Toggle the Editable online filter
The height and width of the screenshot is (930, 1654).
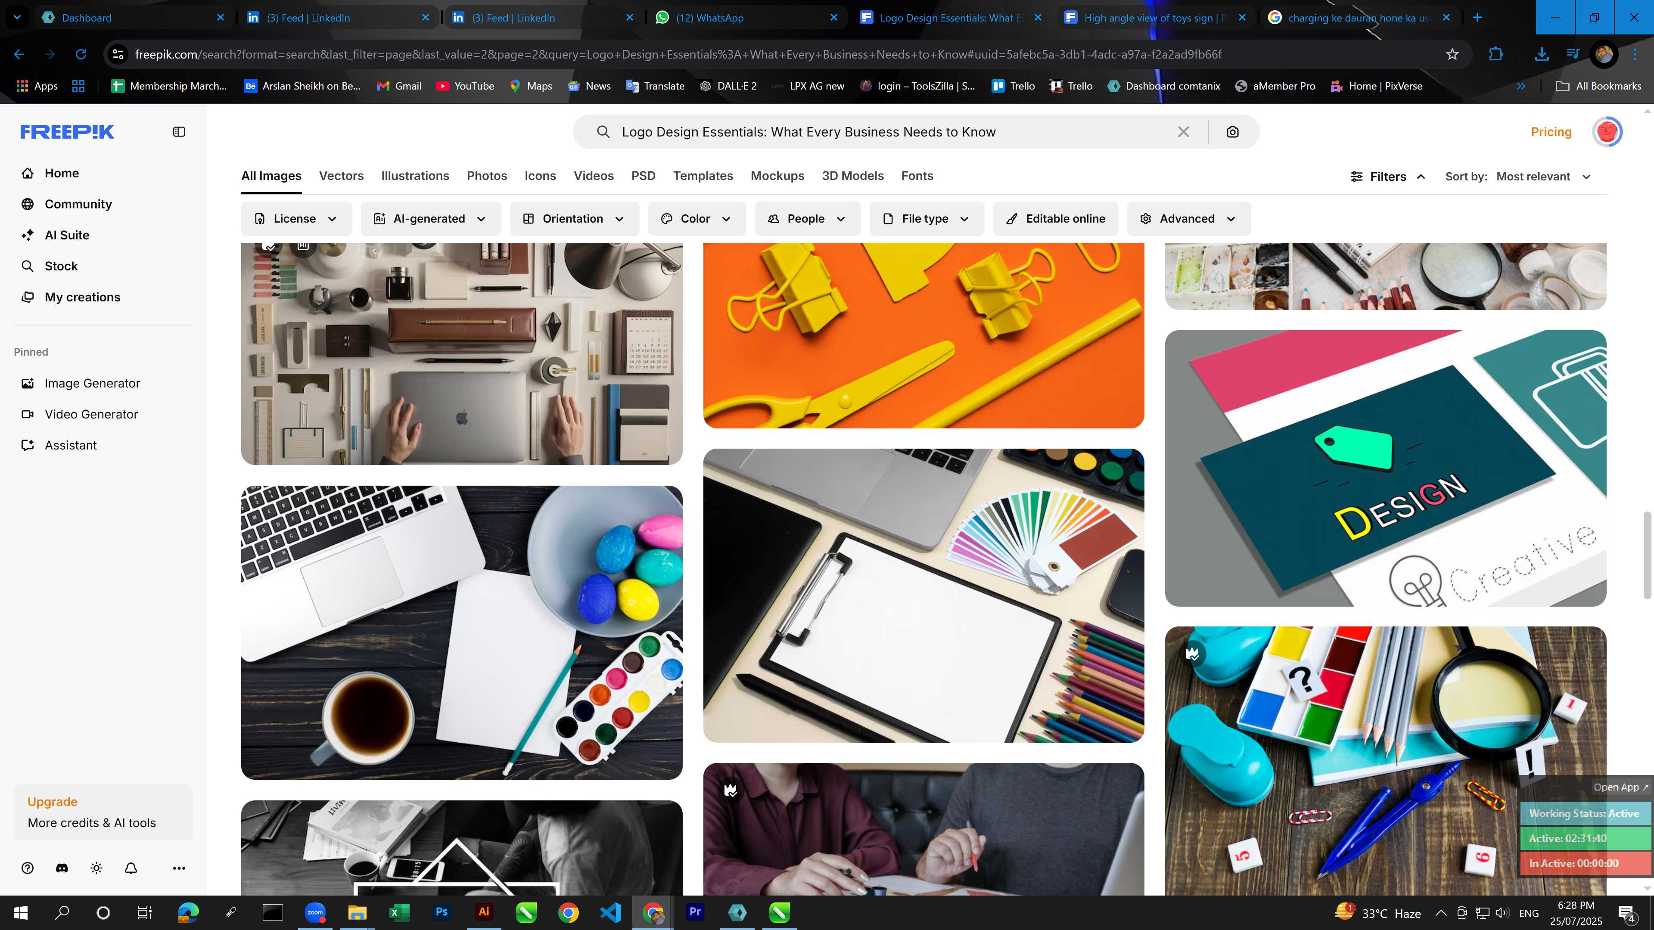click(1056, 219)
